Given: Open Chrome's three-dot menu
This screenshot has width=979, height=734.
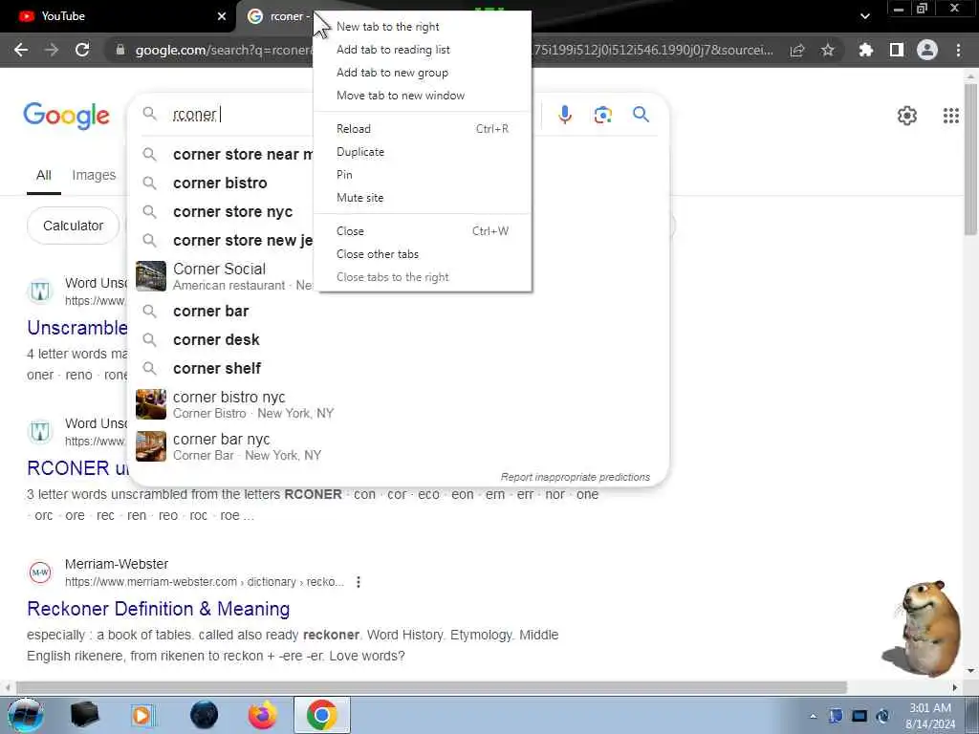Looking at the screenshot, I should (x=958, y=50).
